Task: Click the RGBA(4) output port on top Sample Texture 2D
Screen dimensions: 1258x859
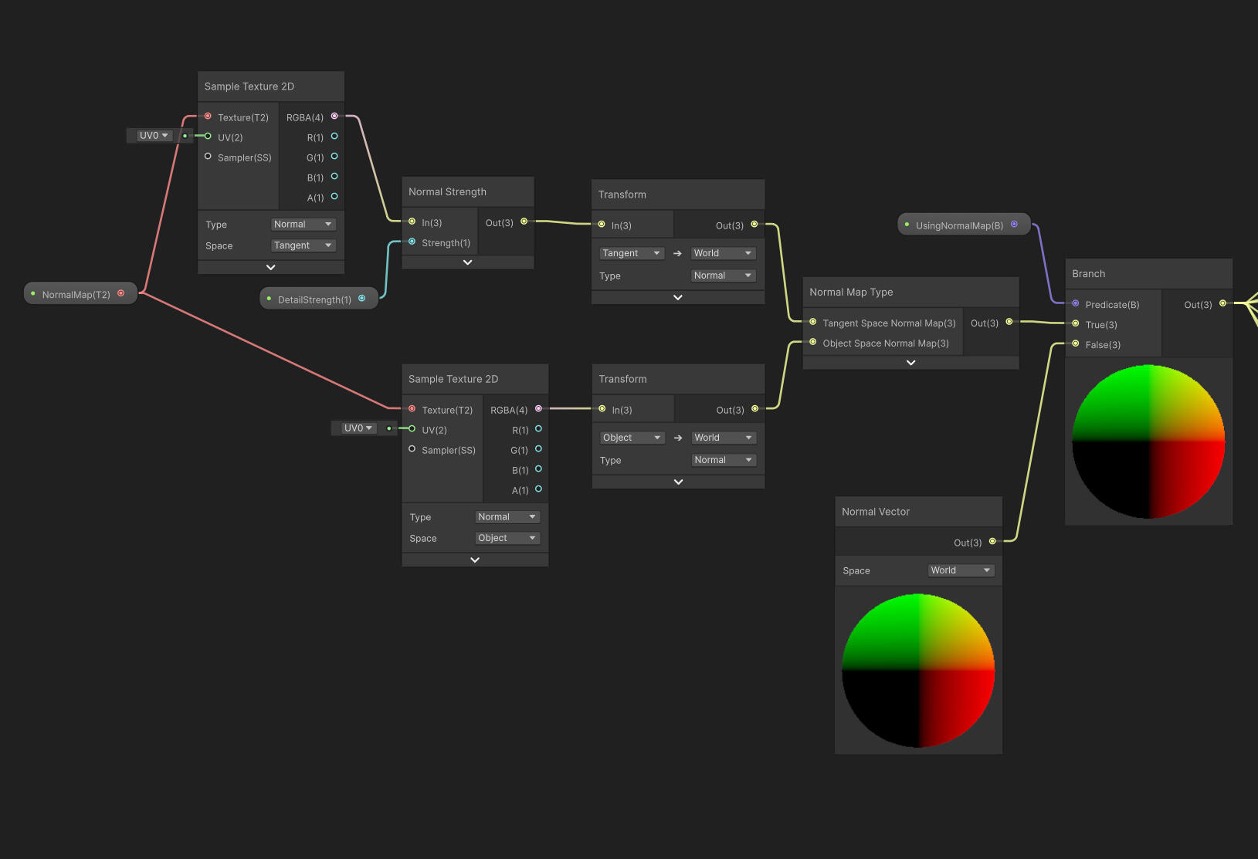Action: pyautogui.click(x=334, y=117)
